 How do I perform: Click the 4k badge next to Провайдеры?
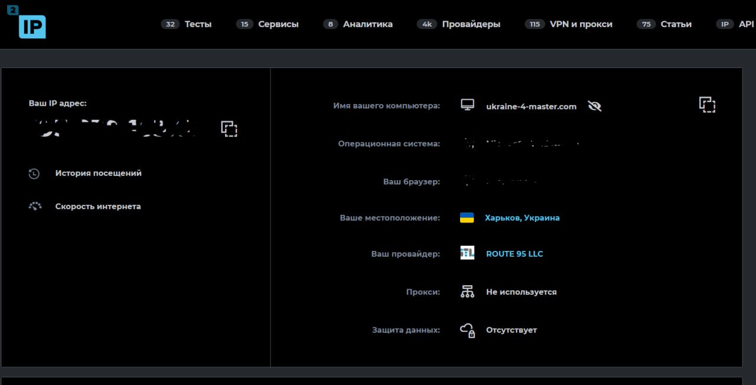(427, 24)
